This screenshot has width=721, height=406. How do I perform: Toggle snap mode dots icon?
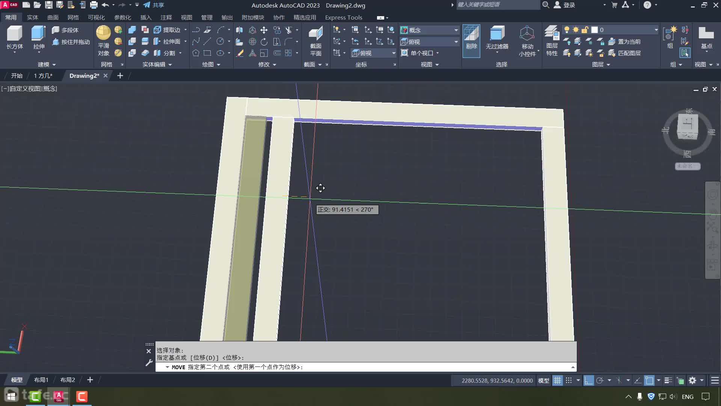pos(569,380)
